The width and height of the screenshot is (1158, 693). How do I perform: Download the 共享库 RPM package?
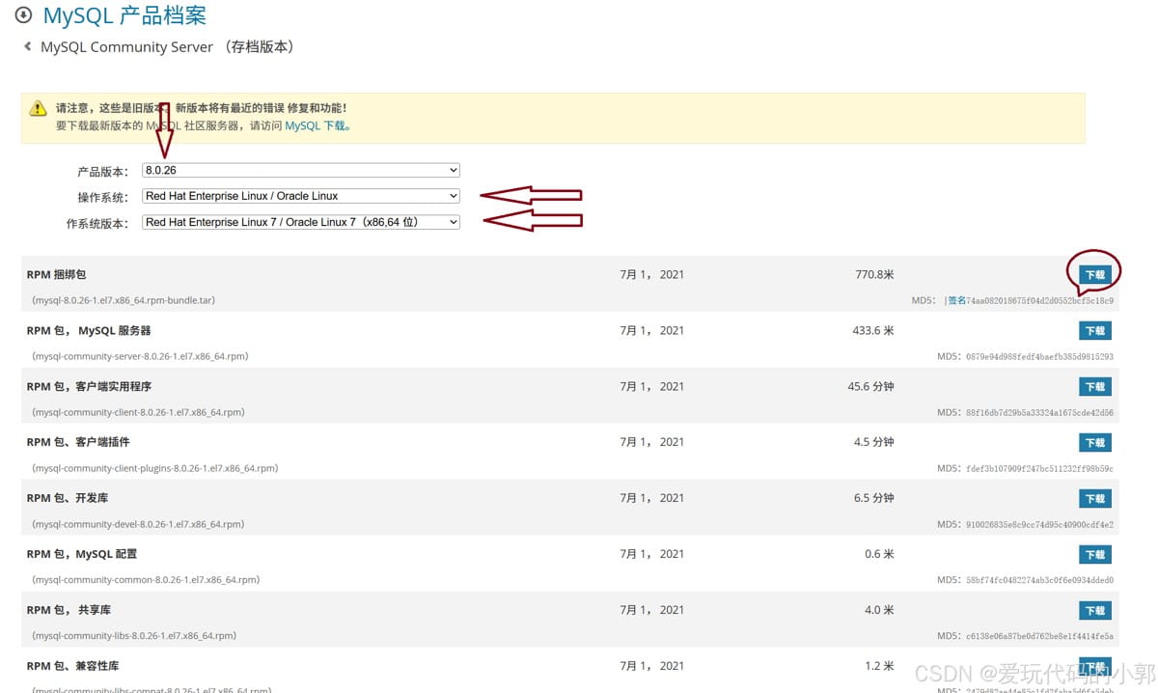click(x=1094, y=611)
